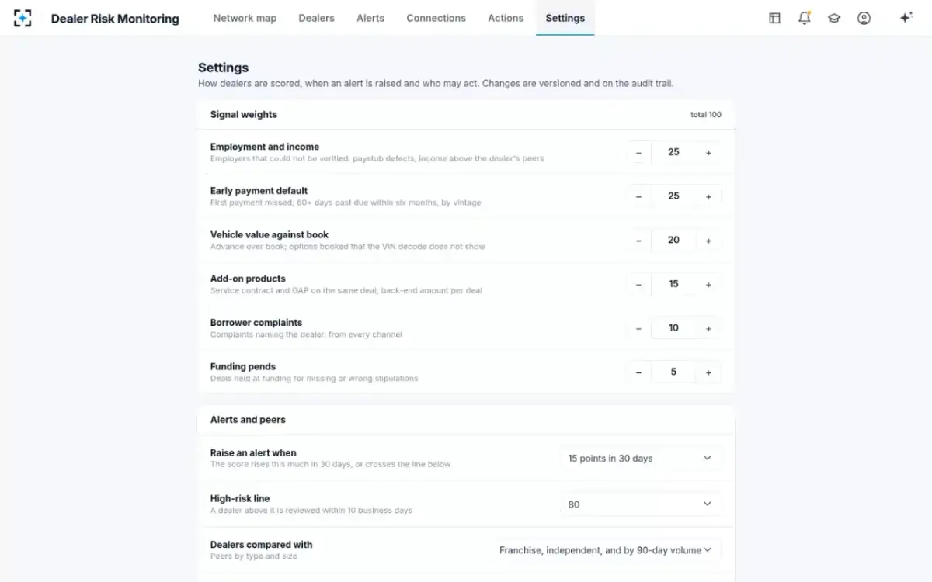The height and width of the screenshot is (582, 932).
Task: Click Early payment default value field
Action: [x=673, y=196]
